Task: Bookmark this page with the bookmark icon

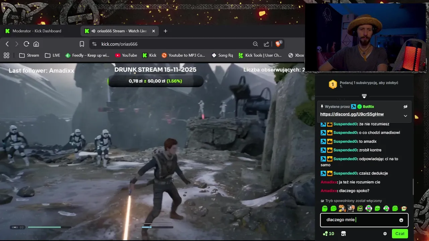Action: pyautogui.click(x=82, y=44)
